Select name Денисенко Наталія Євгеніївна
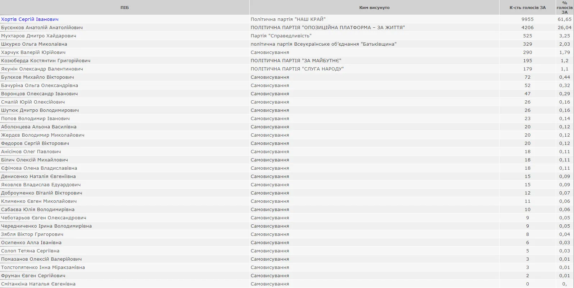Image resolution: width=574 pixels, height=288 pixels. coord(38,177)
